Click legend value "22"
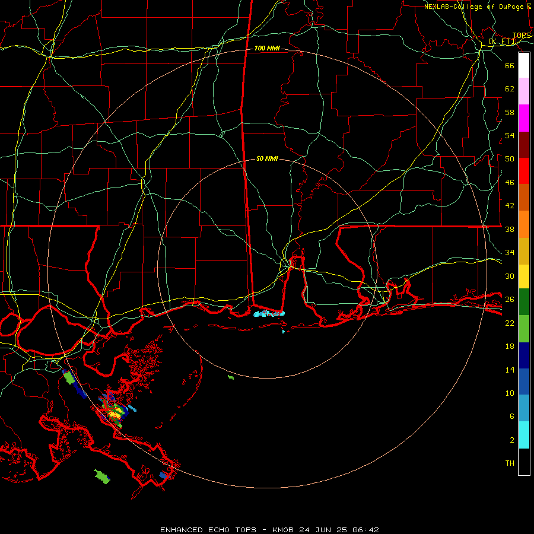The width and height of the screenshot is (534, 534). pyautogui.click(x=510, y=323)
